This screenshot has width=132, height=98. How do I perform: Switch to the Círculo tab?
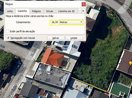tap(50, 11)
